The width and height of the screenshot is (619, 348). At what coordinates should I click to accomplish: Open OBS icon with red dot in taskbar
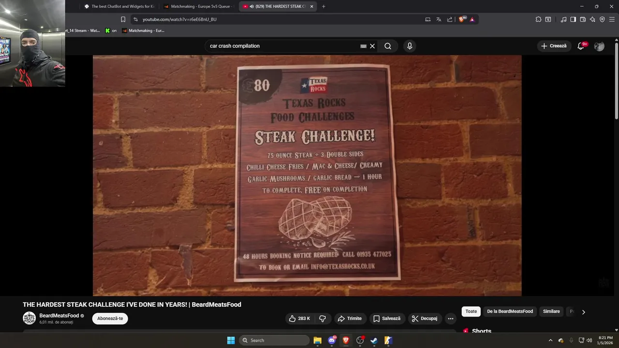point(360,340)
